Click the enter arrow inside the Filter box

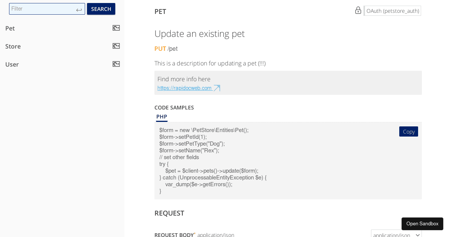pyautogui.click(x=79, y=9)
